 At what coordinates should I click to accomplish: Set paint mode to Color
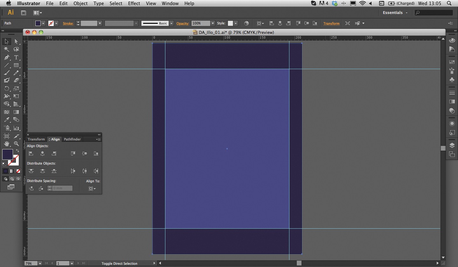point(5,171)
